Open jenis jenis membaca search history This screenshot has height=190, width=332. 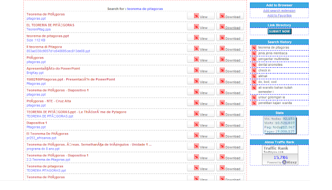point(273,53)
